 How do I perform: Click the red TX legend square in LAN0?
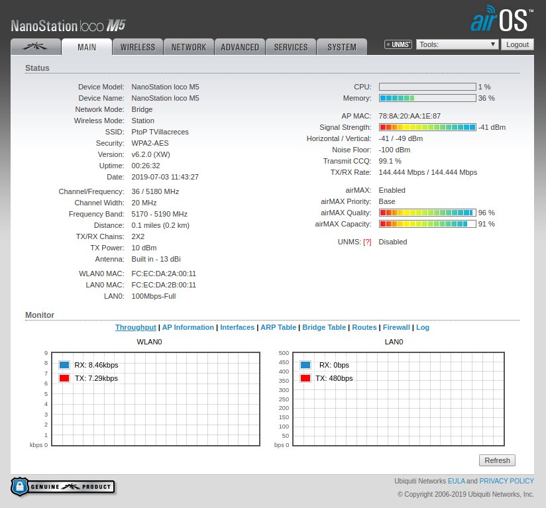click(x=305, y=378)
